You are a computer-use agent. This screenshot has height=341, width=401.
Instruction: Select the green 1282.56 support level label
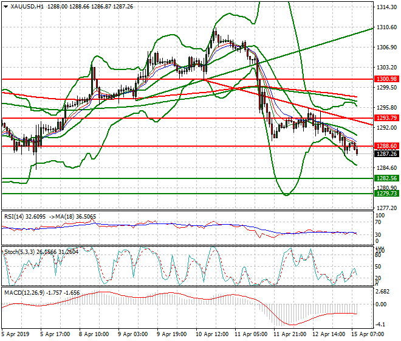[386, 178]
